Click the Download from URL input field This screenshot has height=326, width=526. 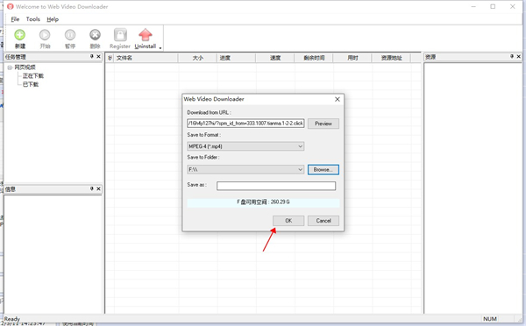point(245,124)
